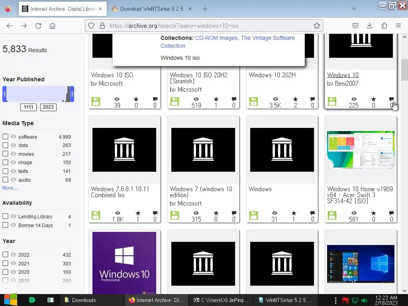Bookmark this page with the star icon
The width and height of the screenshot is (408, 306).
point(316,25)
